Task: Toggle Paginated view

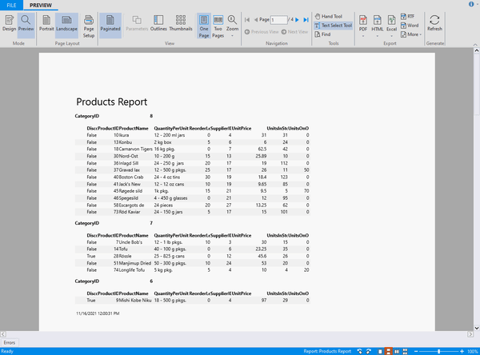Action: coord(111,22)
